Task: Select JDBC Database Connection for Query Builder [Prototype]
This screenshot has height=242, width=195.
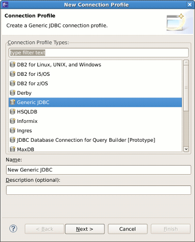Action: coord(86,140)
